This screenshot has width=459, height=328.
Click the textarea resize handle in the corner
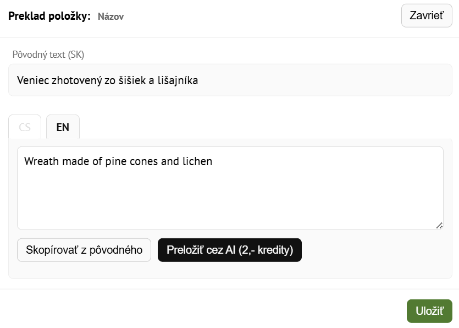pyautogui.click(x=439, y=225)
